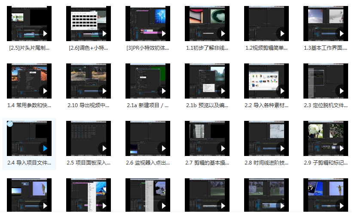Open thumbnail of 2.6 监视器入点出
The image size is (352, 213).
click(x=148, y=138)
